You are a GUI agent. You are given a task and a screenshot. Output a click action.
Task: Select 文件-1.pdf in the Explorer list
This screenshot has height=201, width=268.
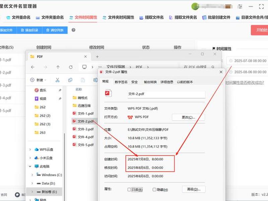coord(83,114)
